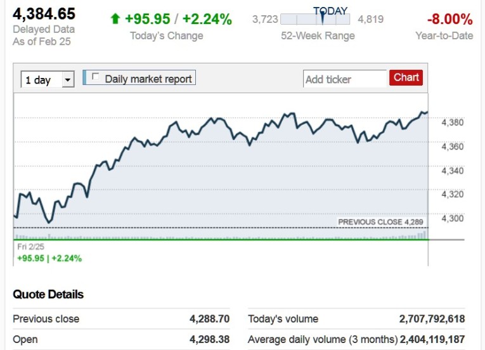Click the 52-week high value 4,819
The height and width of the screenshot is (350, 485).
(370, 19)
